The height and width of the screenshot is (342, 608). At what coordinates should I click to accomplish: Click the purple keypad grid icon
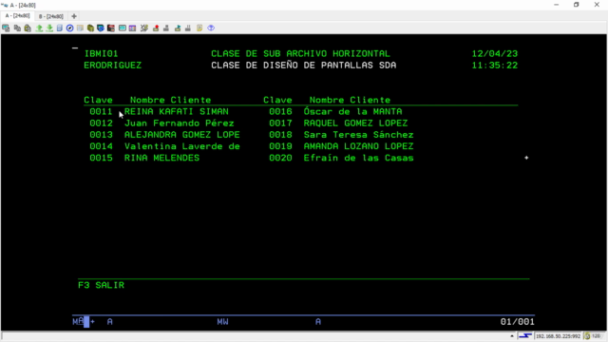[x=132, y=28]
